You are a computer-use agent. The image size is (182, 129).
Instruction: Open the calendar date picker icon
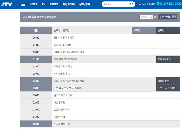click(156, 17)
